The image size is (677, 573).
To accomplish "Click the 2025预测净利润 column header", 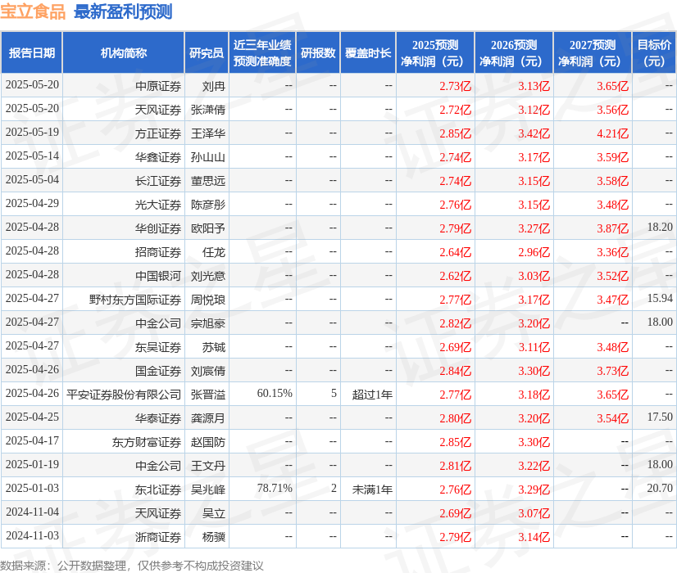I will pyautogui.click(x=435, y=53).
